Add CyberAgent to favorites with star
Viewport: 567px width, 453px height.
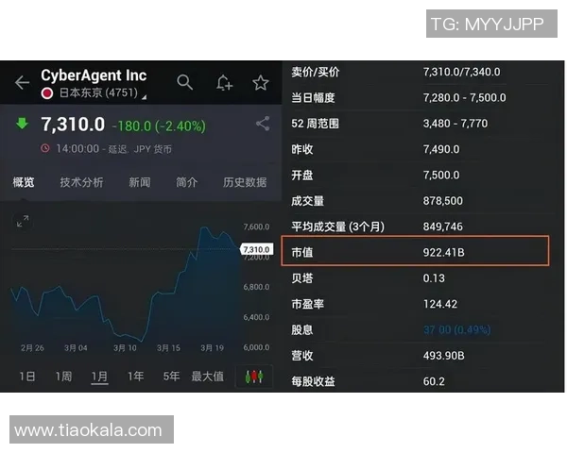point(261,83)
